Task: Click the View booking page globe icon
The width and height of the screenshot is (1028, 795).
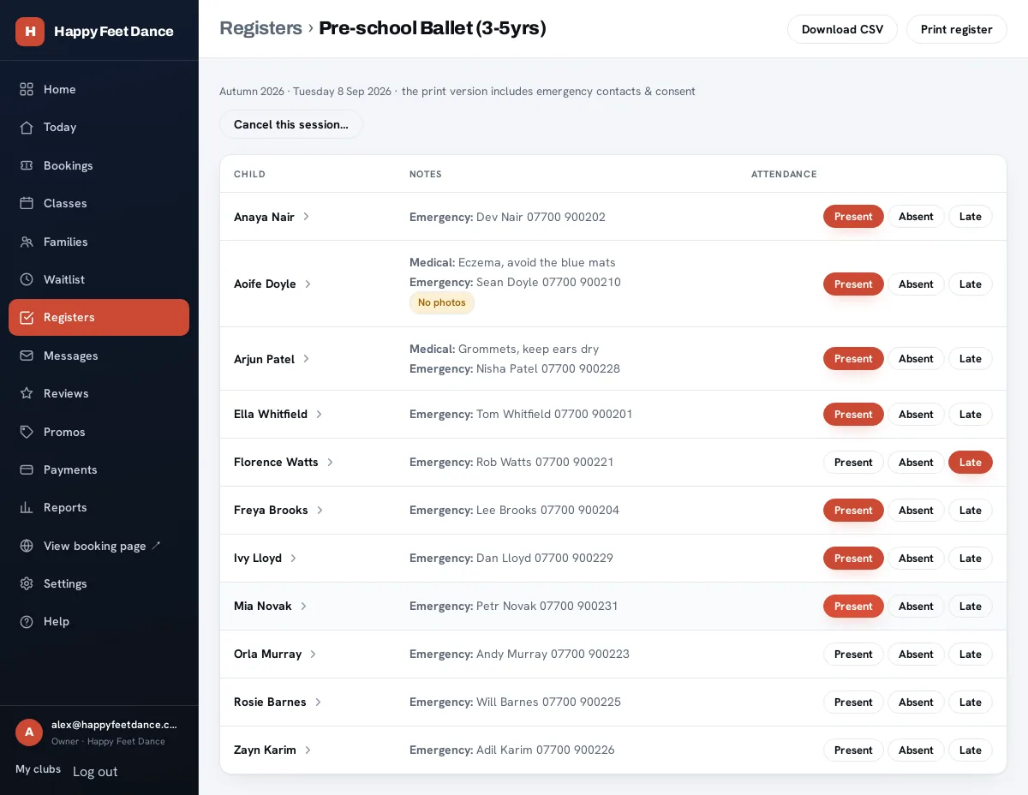Action: tap(27, 546)
